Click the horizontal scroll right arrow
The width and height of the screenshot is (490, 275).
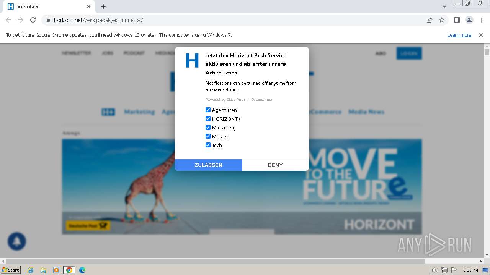pos(481,261)
